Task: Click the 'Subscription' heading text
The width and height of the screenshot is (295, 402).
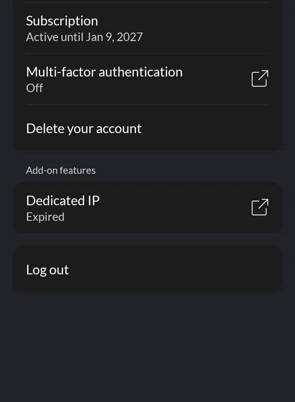Action: [62, 21]
